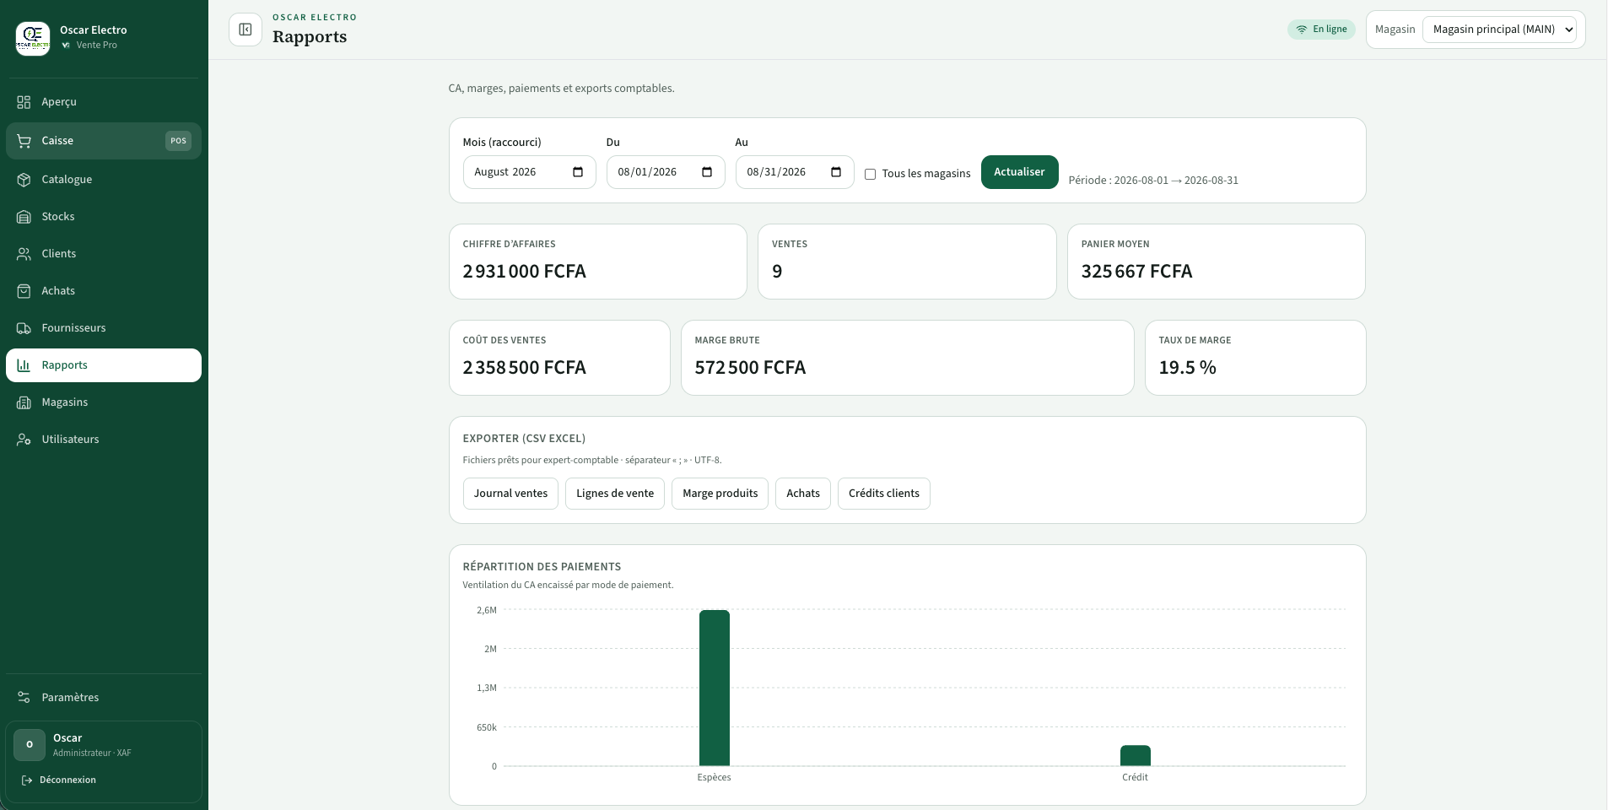Click the POS badge next to Caisse
Screen dimensions: 1608x810
[178, 141]
